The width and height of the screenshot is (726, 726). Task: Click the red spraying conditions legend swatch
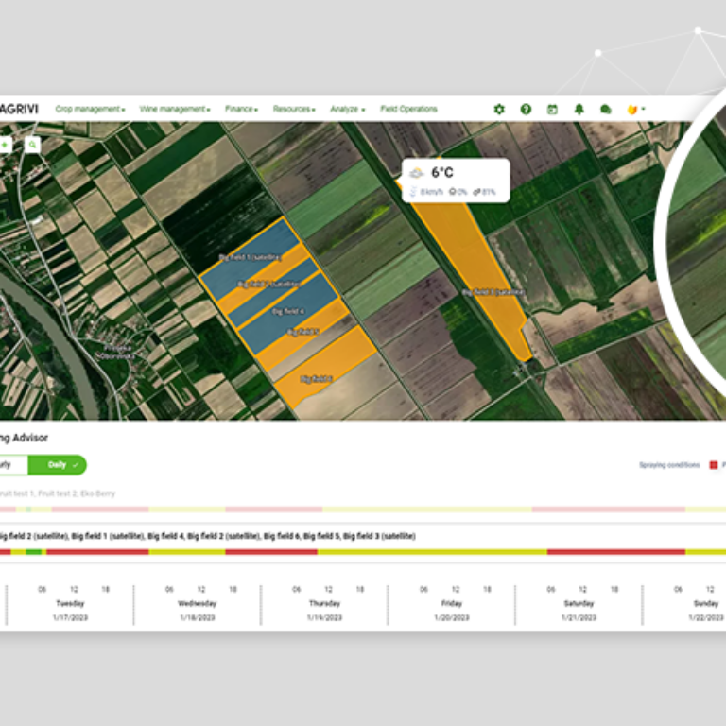[x=714, y=465]
